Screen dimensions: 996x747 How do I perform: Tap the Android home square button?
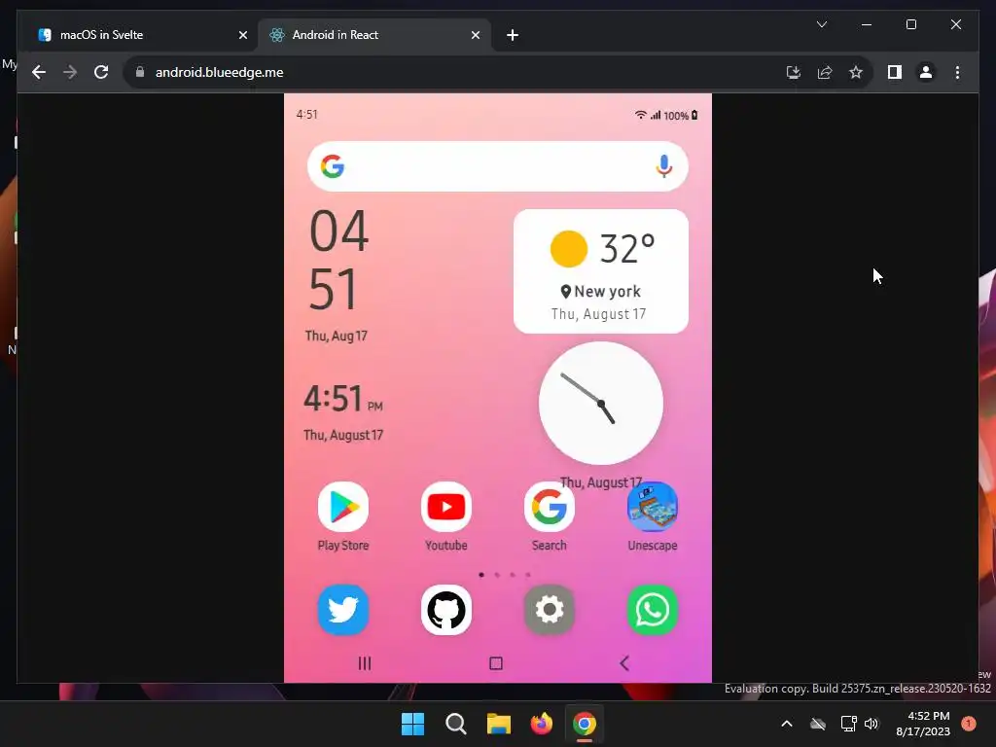coord(496,663)
